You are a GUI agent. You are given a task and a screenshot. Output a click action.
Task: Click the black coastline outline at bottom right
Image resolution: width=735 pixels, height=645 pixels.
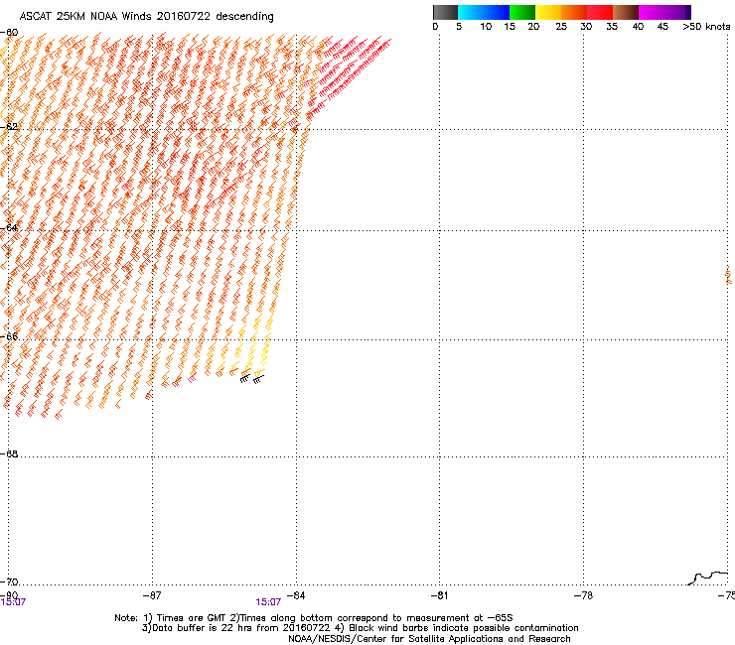tap(708, 578)
